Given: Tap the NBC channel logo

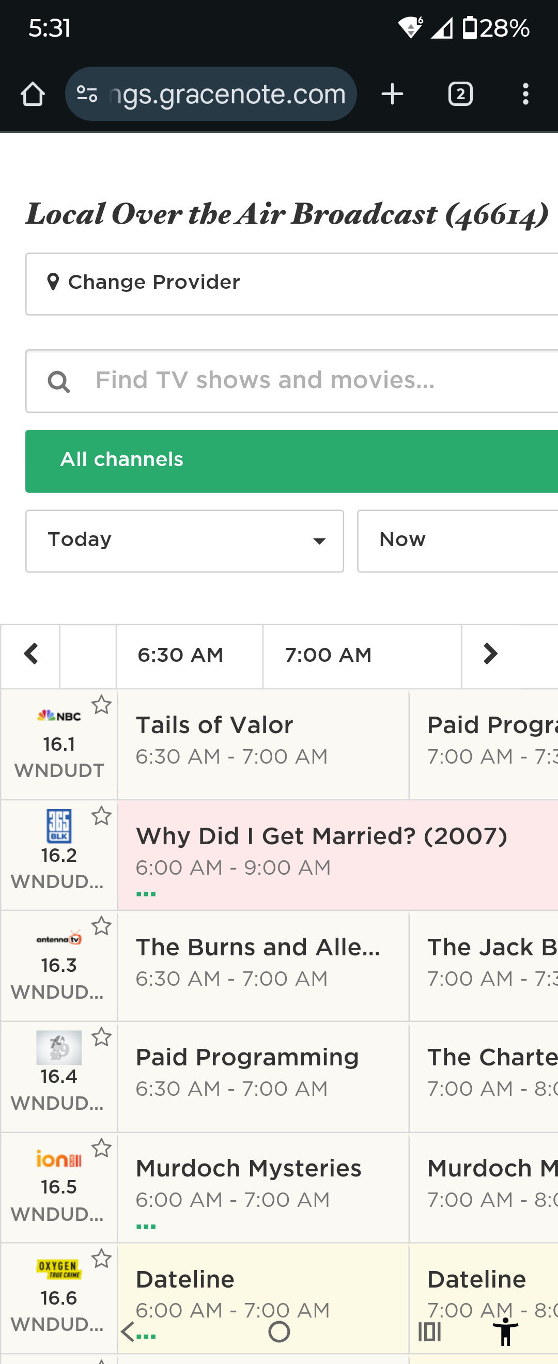Looking at the screenshot, I should click(x=59, y=716).
